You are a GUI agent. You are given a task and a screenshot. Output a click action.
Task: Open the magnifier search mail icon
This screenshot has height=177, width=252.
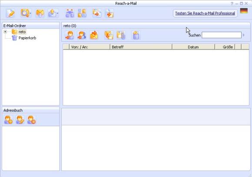25,13
